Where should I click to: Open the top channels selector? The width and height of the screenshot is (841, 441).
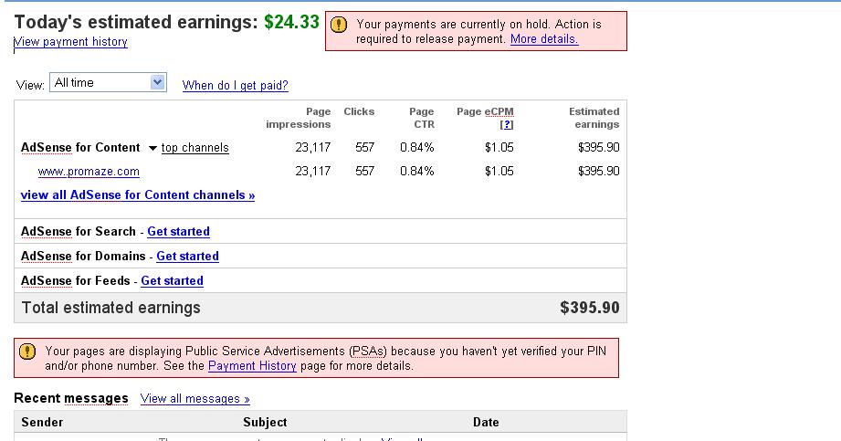click(x=195, y=148)
